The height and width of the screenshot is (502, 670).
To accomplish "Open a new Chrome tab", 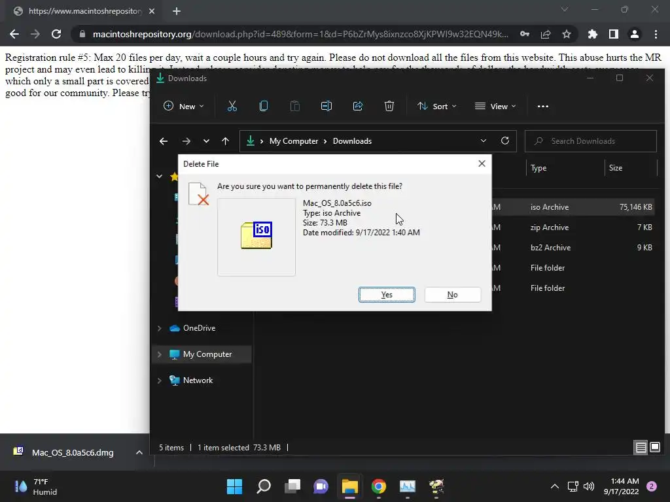I will pyautogui.click(x=177, y=11).
